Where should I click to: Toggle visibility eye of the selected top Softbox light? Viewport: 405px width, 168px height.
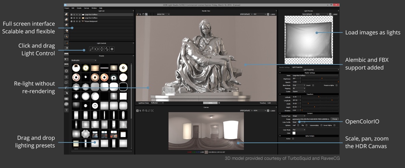pos(71,14)
